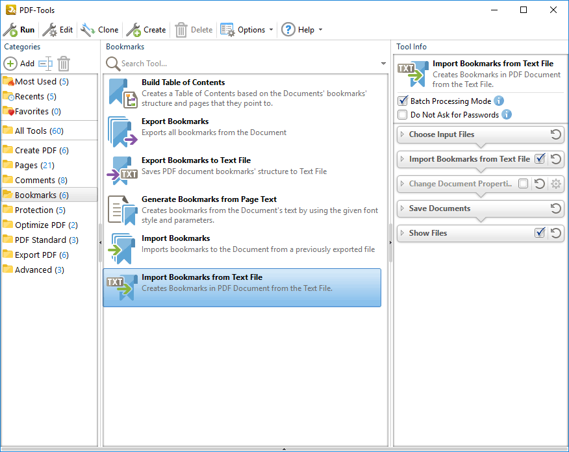This screenshot has width=569, height=452.
Task: Open settings gear for Change Document Properties
Action: (x=555, y=184)
